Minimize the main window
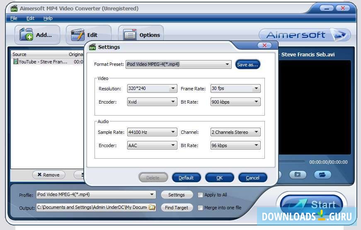 point(327,8)
